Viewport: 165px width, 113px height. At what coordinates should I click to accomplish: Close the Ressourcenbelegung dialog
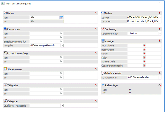(x=160, y=3)
